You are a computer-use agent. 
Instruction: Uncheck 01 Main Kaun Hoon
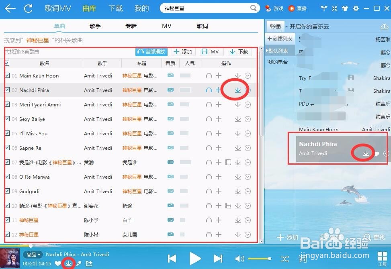[7, 75]
